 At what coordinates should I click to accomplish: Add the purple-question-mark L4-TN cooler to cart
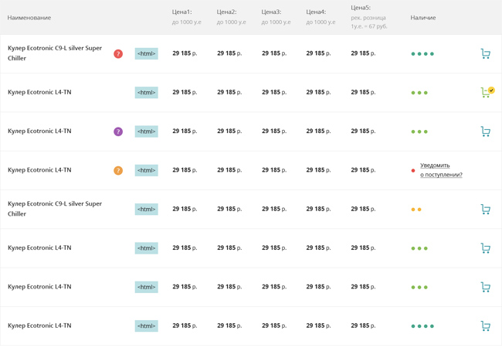(485, 131)
